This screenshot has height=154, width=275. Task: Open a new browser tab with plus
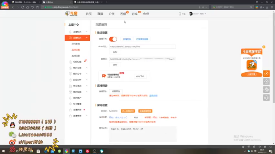point(107,2)
